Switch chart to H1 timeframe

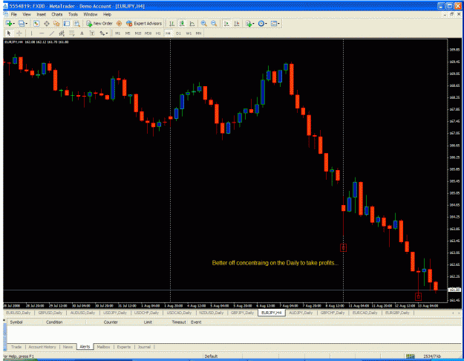coord(158,33)
